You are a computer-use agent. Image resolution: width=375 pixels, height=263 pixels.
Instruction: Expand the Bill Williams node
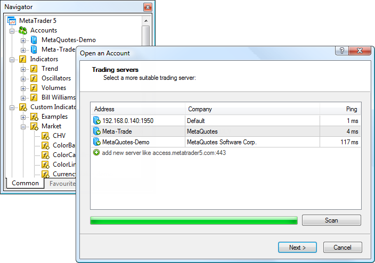pyautogui.click(x=23, y=98)
